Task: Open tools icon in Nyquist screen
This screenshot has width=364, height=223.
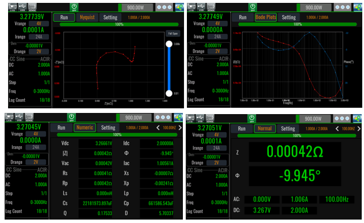Action: tap(179, 7)
